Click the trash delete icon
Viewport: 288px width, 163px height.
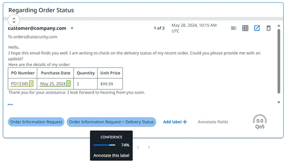[268, 28]
